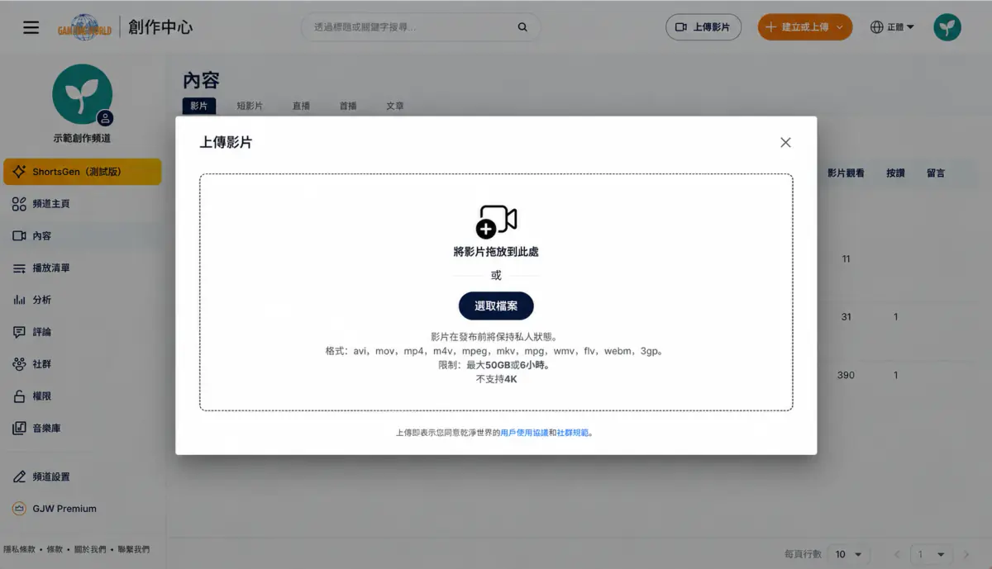Click the 創作中心 title
The height and width of the screenshot is (569, 992).
160,27
